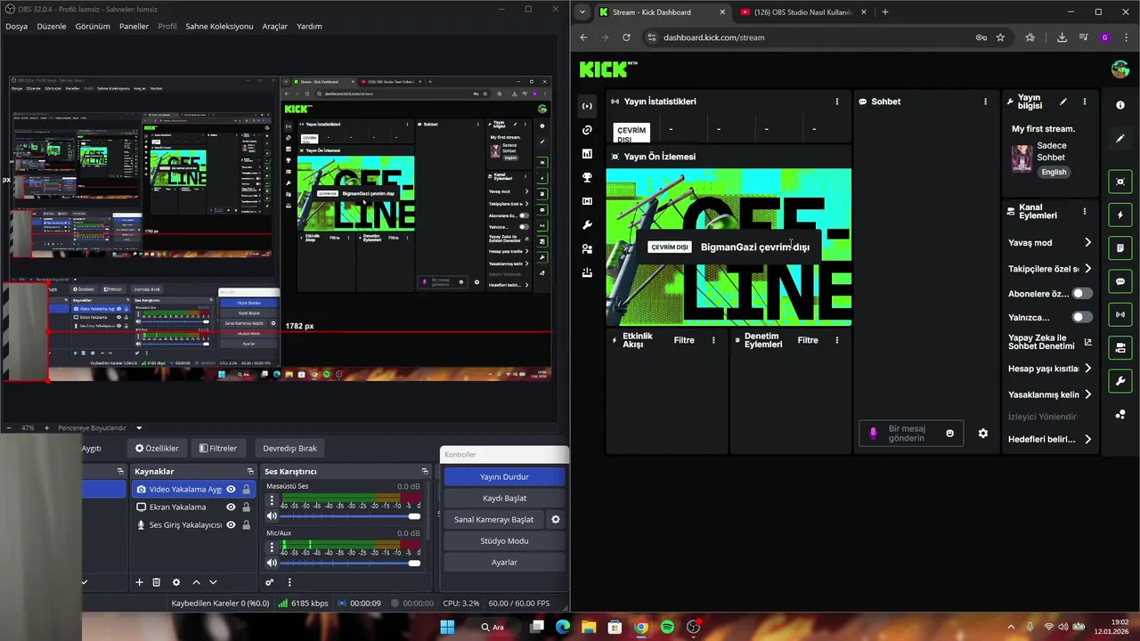
Task: Click the green wrench widget button in right toolbar
Action: tap(1120, 381)
